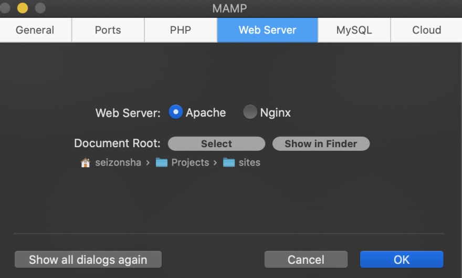Open the MySQL tab

[x=354, y=30]
